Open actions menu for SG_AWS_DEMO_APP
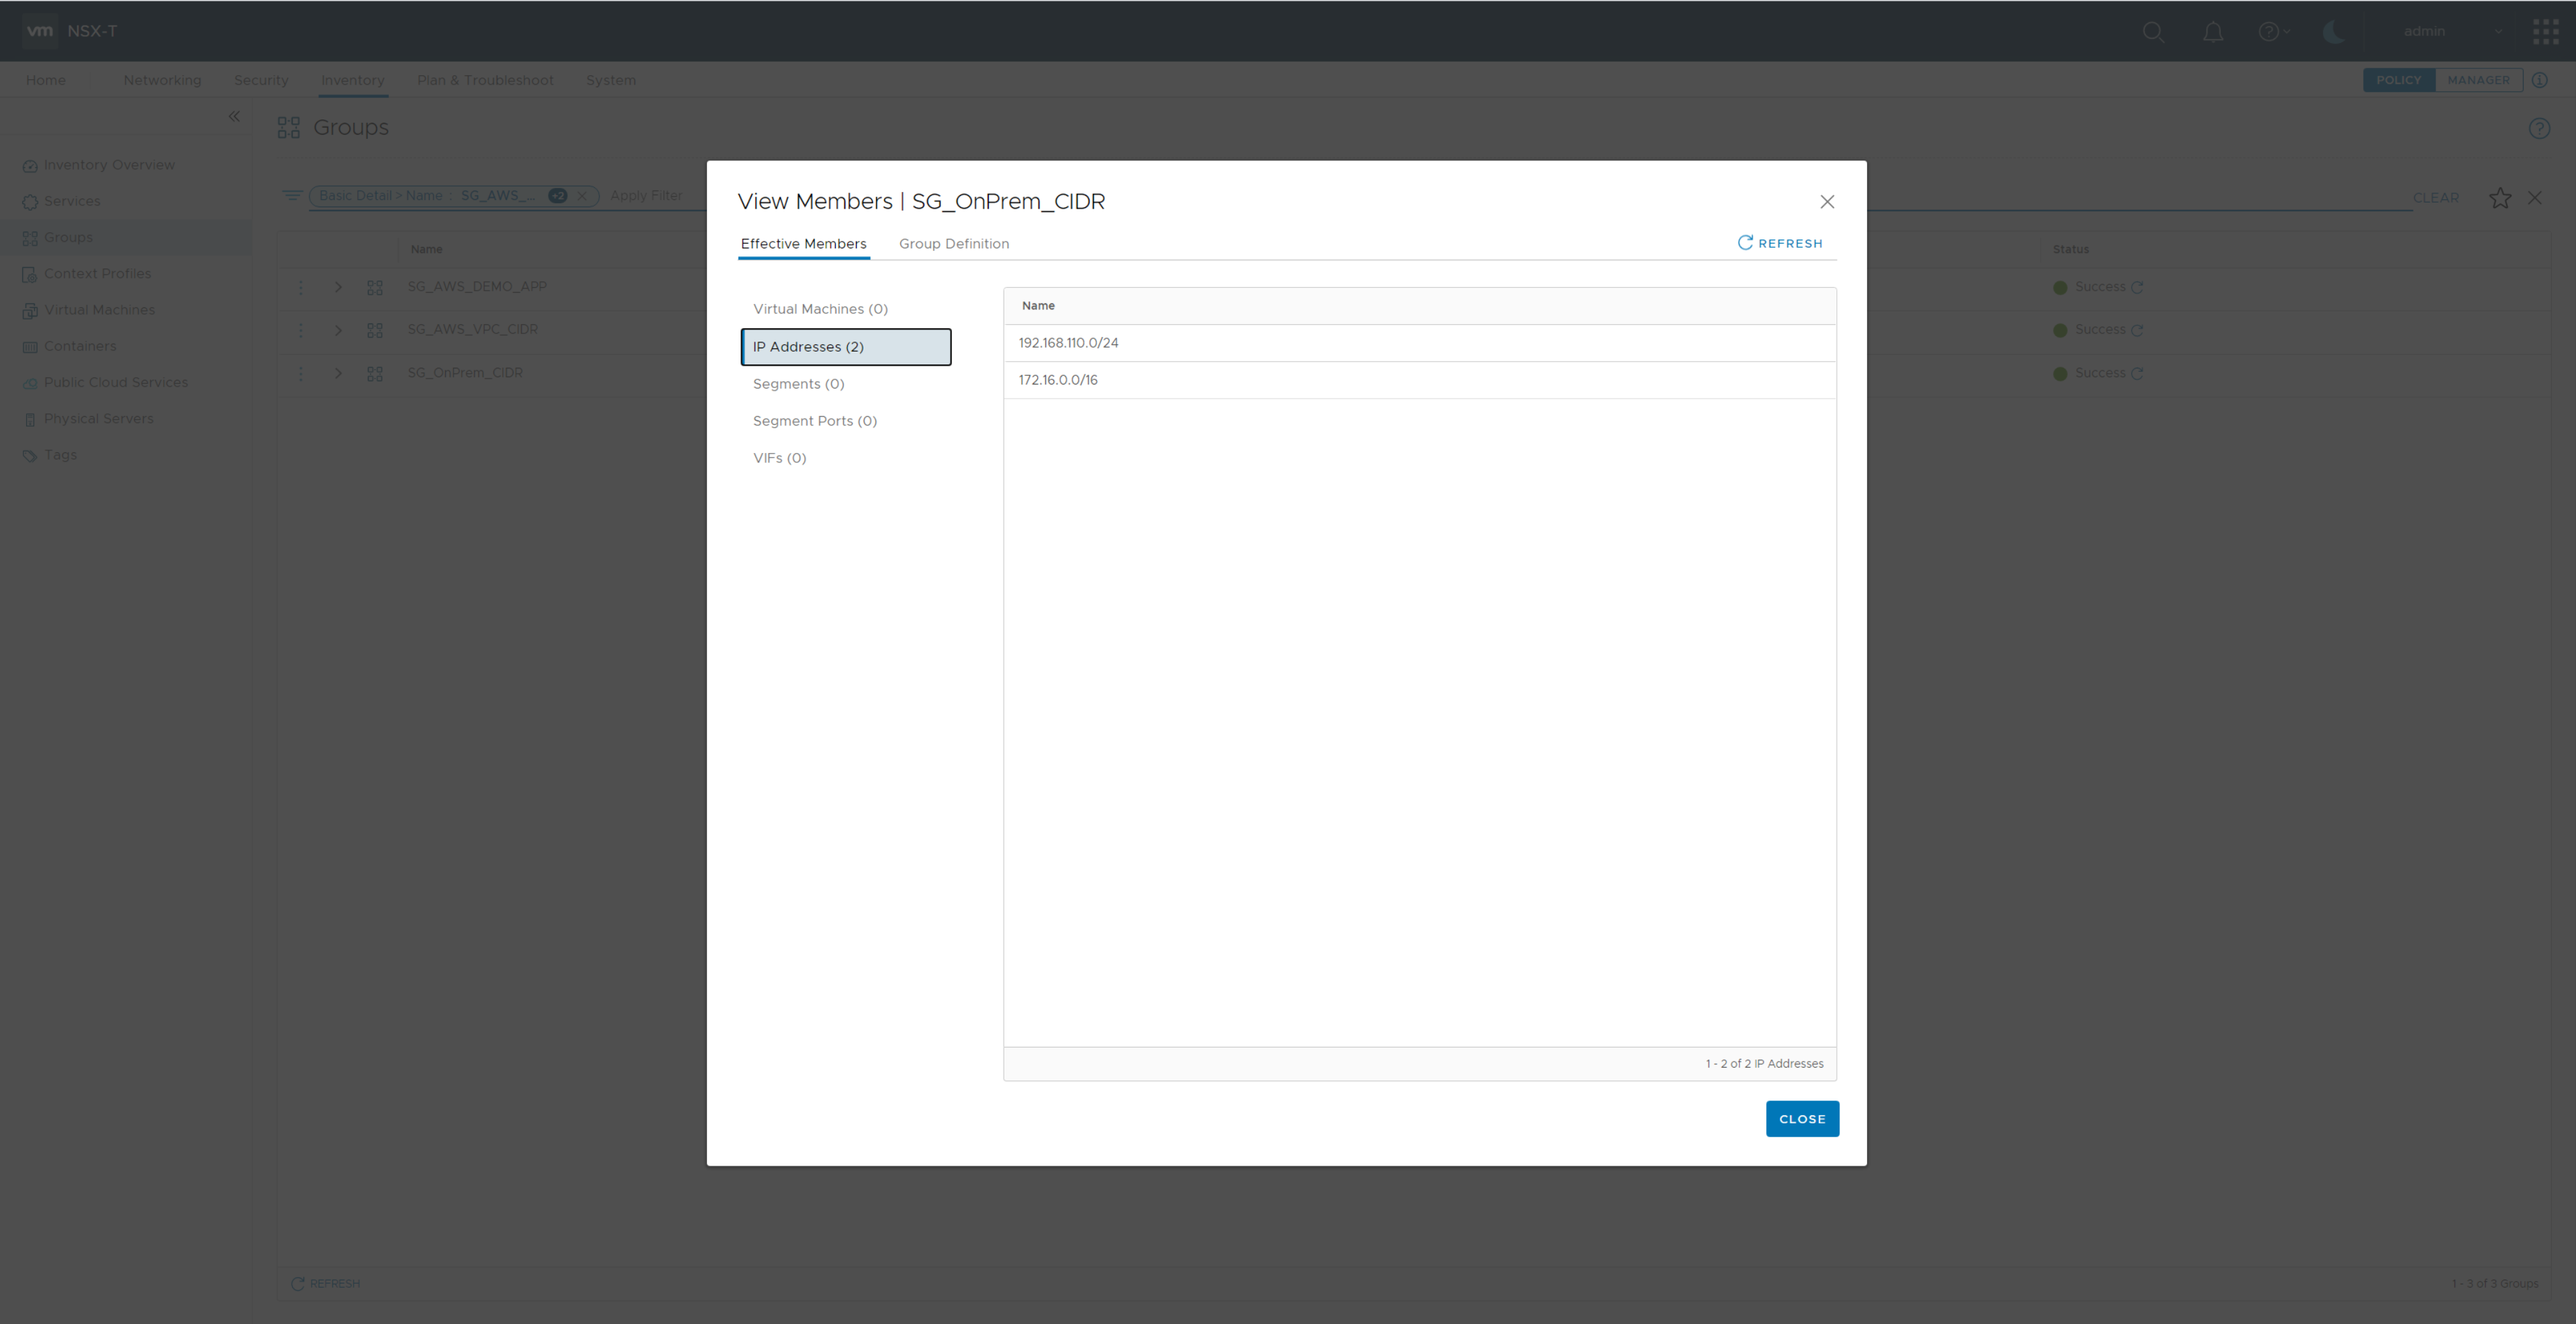2576x1324 pixels. coord(300,288)
